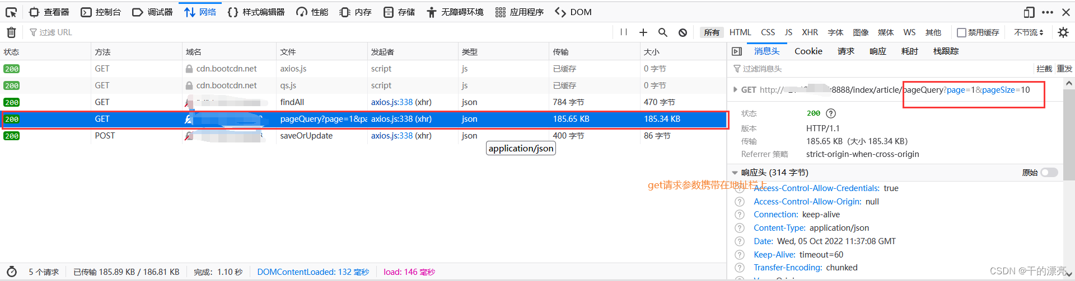The width and height of the screenshot is (1075, 281).
Task: Toggle responsive design mode icon
Action: tap(1029, 12)
